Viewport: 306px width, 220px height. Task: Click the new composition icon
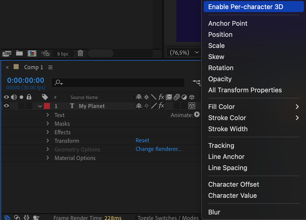(x=32, y=53)
